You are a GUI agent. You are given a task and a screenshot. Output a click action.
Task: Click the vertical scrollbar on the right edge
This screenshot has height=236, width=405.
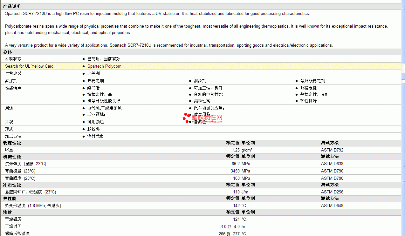coord(403,118)
